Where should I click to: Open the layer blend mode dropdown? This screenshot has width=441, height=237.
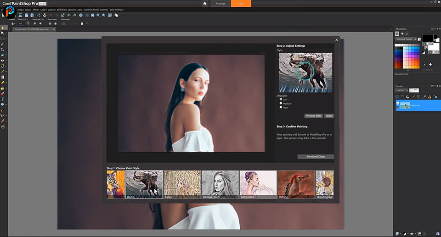[401, 90]
